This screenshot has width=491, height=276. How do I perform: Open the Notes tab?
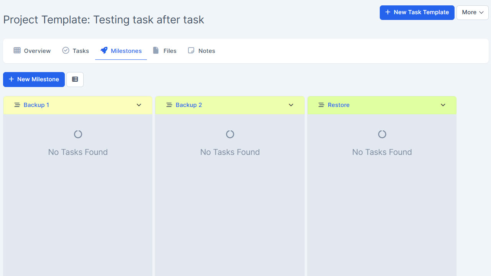[x=206, y=51]
